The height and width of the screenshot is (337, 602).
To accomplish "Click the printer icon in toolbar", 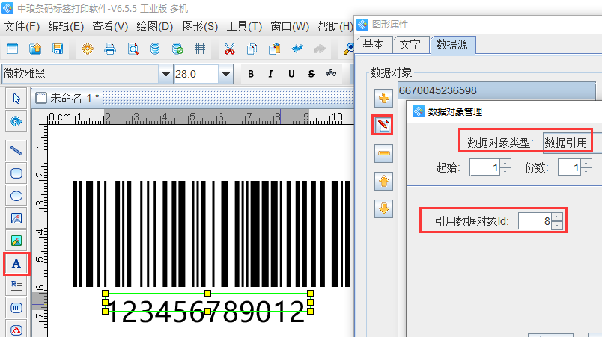I will [109, 49].
